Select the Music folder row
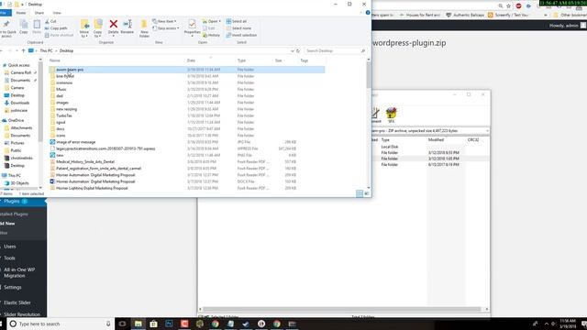Viewport: 587px width, 330px height. 186,90
